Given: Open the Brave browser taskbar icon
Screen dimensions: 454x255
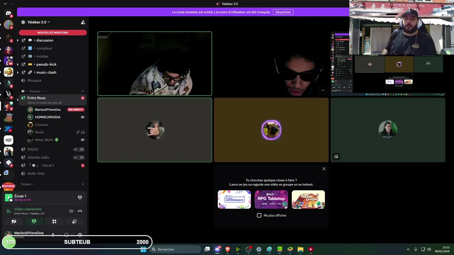Looking at the screenshot, I should 228,249.
